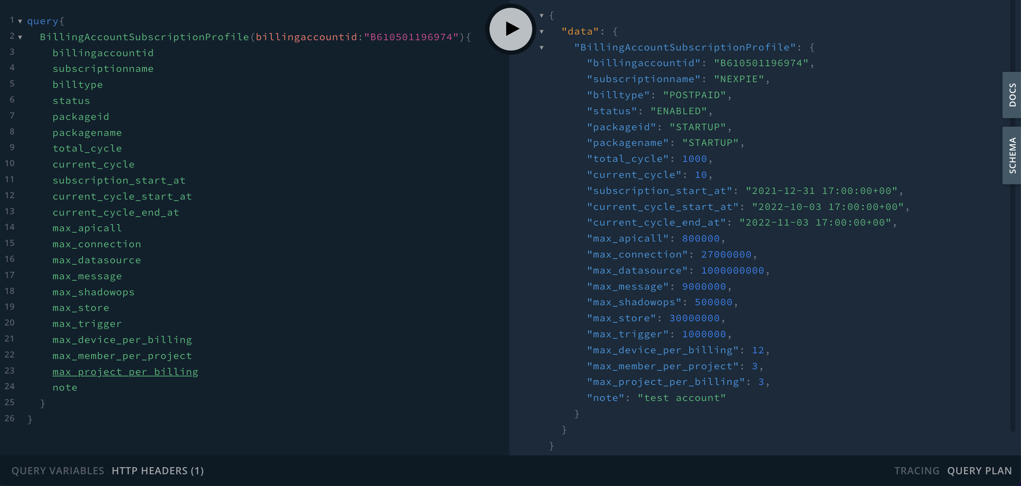Screen dimensions: 1021x486
Task: Click the "ENABLED" status value
Action: pyautogui.click(x=678, y=111)
